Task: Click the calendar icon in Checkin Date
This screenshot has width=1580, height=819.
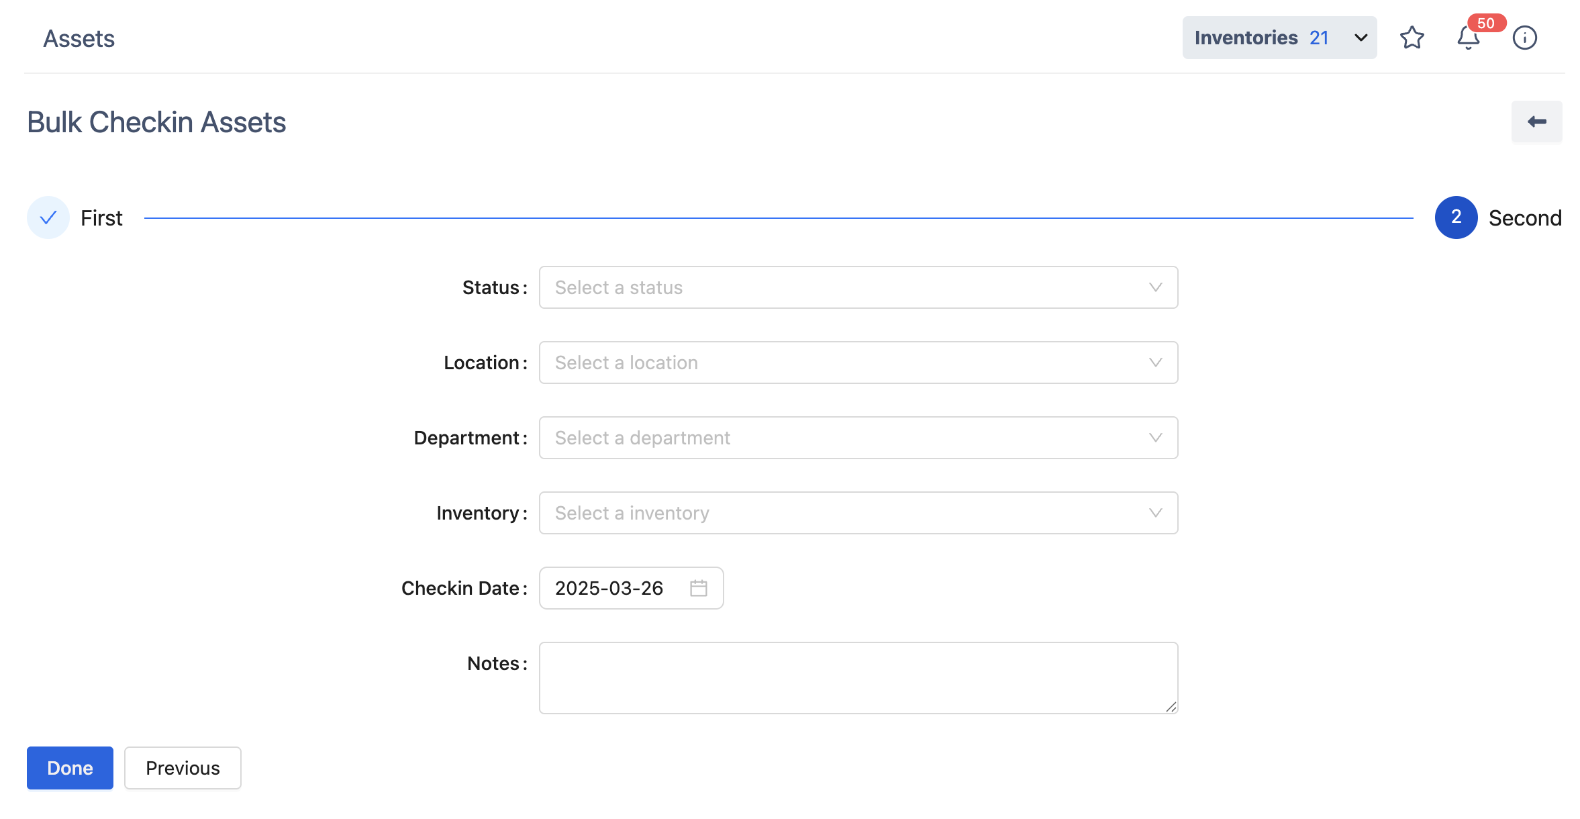Action: click(698, 588)
